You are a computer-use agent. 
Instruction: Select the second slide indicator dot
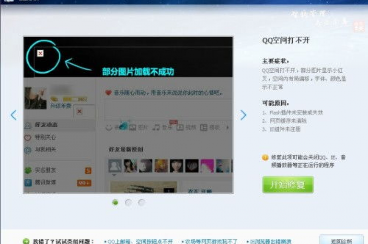128,202
